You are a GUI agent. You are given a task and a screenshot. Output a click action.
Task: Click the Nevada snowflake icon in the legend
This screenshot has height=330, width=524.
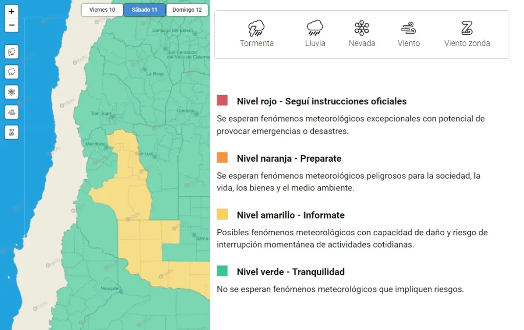[x=362, y=28]
